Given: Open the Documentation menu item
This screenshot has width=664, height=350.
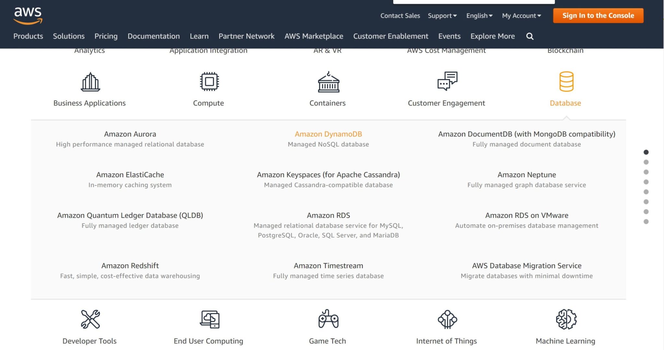Looking at the screenshot, I should 154,36.
